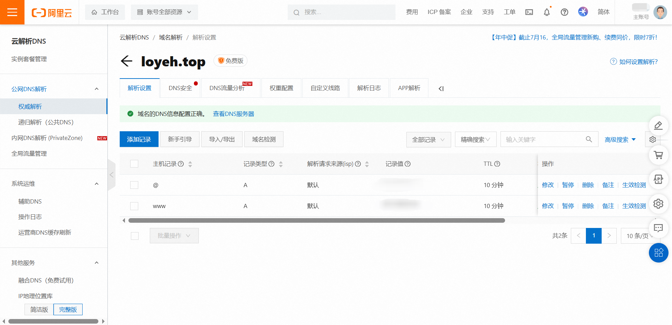Open the feedback chat bubble floating icon
Viewport: 672px width, 325px height.
coord(658,228)
